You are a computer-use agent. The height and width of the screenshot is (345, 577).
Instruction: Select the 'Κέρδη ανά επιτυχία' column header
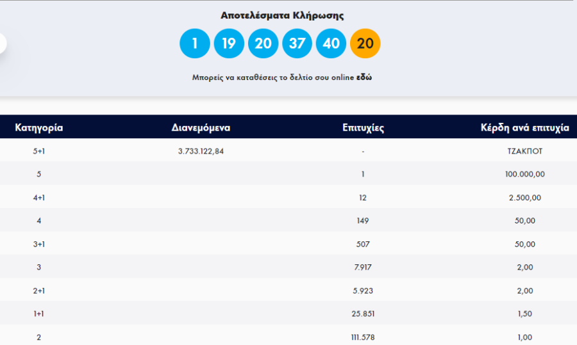click(524, 127)
